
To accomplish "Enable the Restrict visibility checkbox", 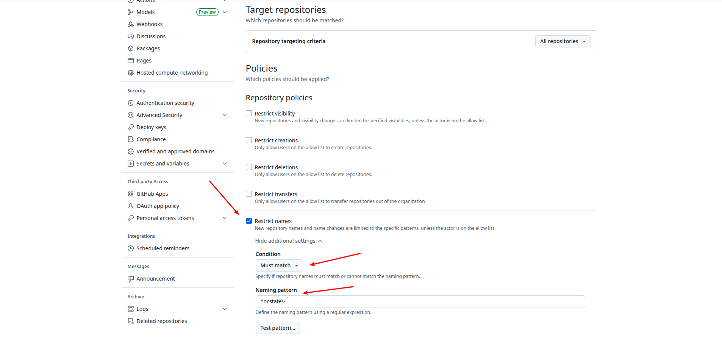I will pyautogui.click(x=249, y=113).
